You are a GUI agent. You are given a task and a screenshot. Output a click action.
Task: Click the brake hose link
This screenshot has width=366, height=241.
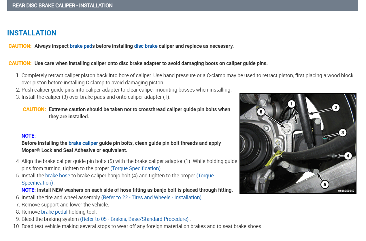[58, 176]
